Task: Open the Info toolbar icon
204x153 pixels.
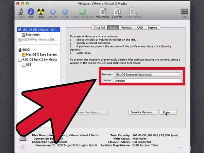Action: pyautogui.click(x=31, y=12)
